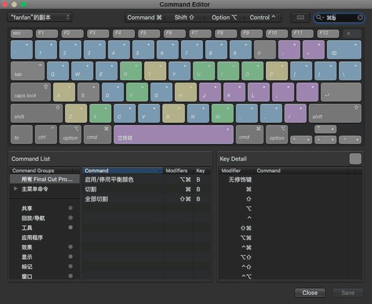Click the purple spacebar key (空格键)
372x304 pixels.
(x=173, y=134)
